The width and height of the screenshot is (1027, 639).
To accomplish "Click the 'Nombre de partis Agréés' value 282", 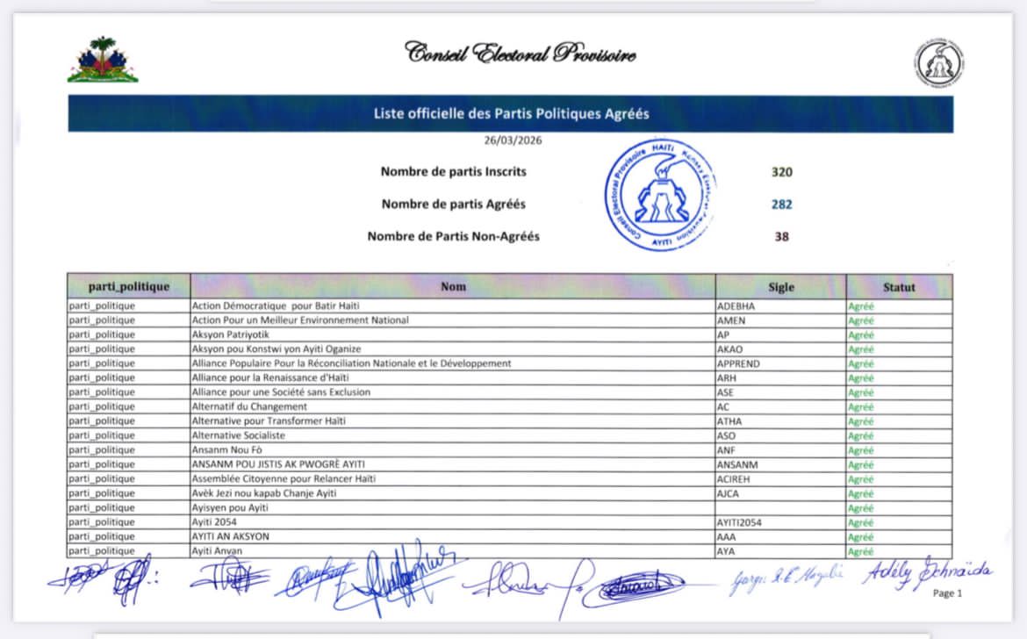I will (x=781, y=205).
